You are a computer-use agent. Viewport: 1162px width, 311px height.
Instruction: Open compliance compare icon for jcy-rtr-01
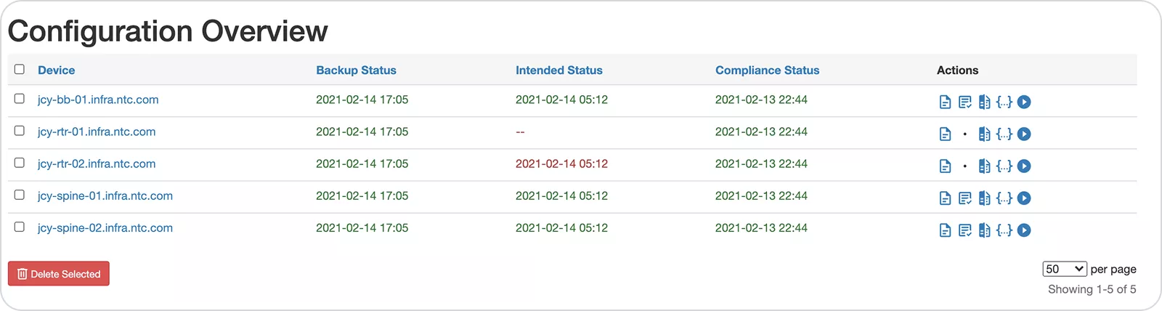(984, 134)
